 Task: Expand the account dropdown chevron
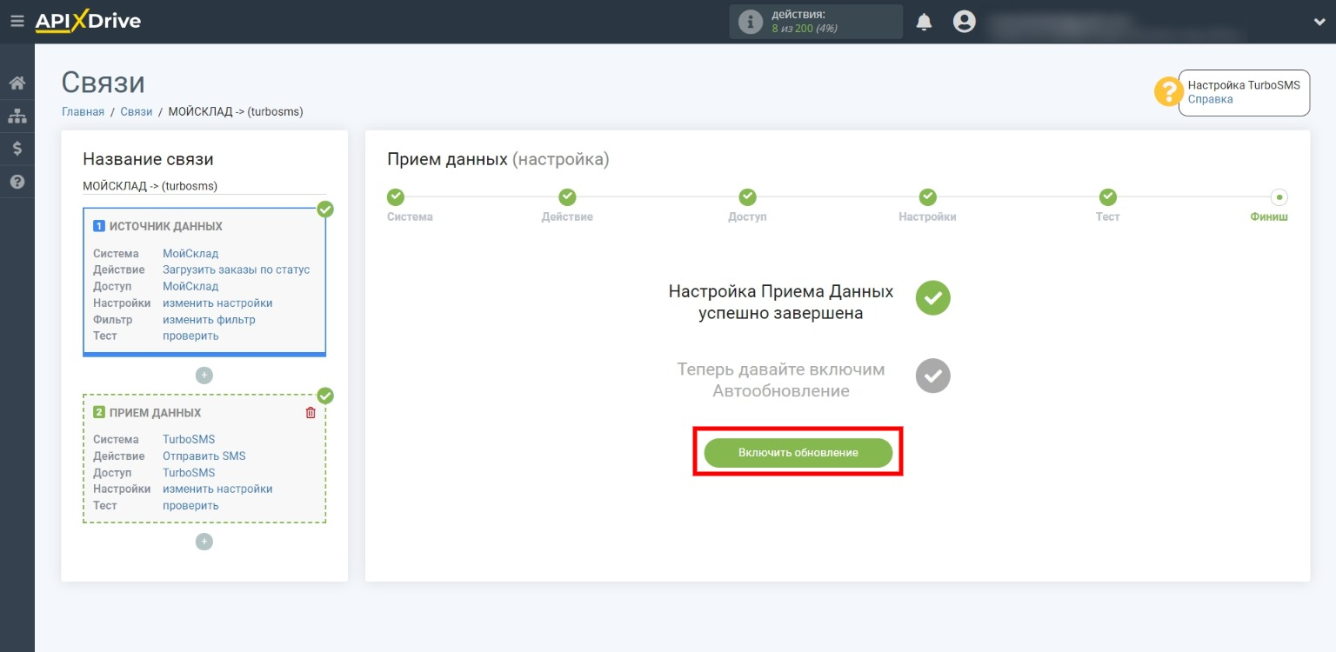1319,23
